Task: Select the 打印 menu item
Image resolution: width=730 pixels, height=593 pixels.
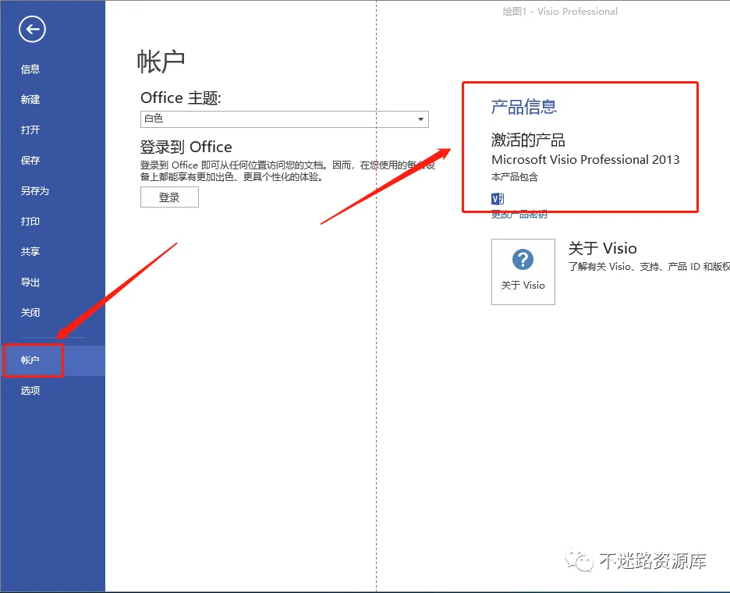Action: [x=30, y=222]
